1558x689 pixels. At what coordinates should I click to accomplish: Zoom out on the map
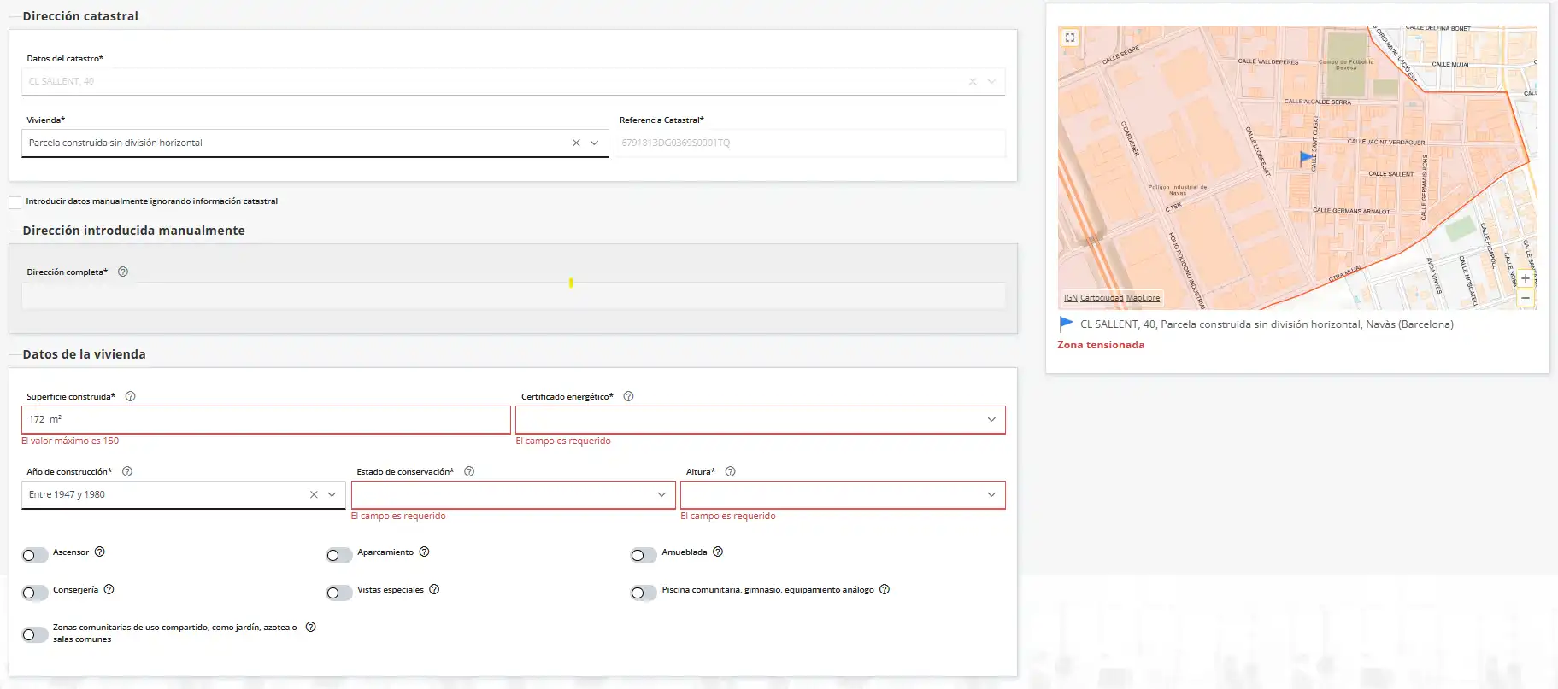(1526, 297)
